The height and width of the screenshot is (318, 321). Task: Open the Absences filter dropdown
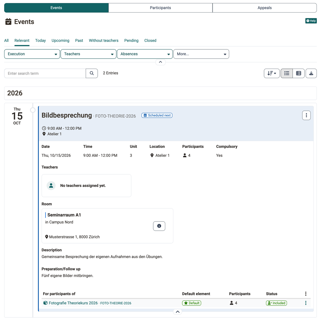(145, 54)
